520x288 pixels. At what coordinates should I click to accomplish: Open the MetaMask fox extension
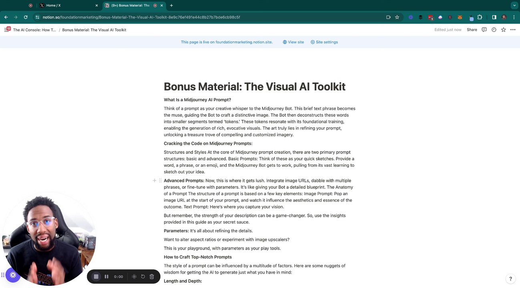click(x=460, y=17)
